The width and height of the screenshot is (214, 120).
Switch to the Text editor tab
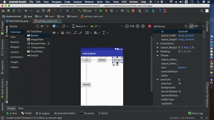(21, 108)
